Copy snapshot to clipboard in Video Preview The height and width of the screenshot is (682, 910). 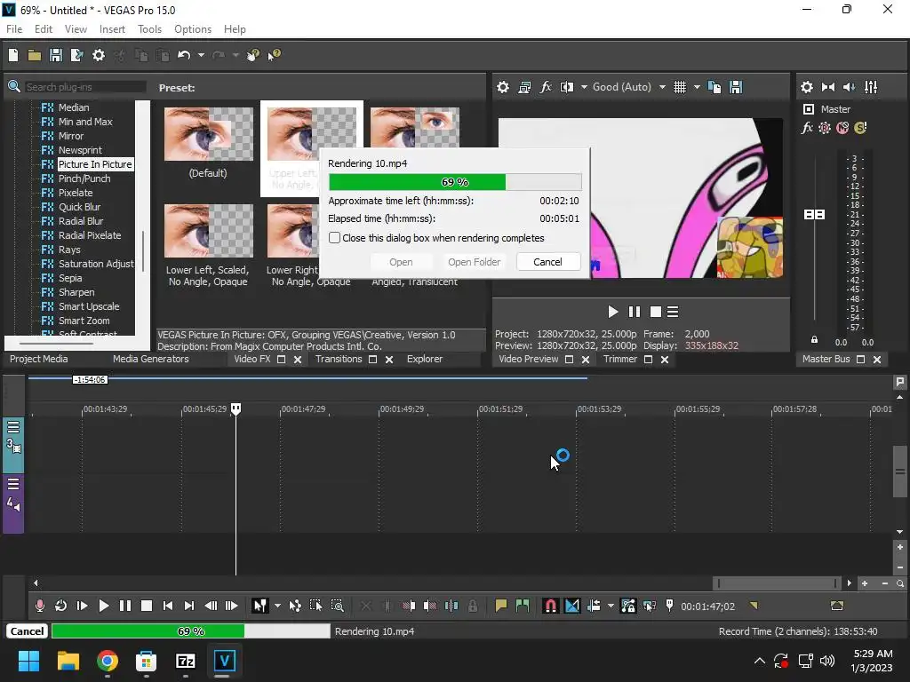tap(714, 87)
